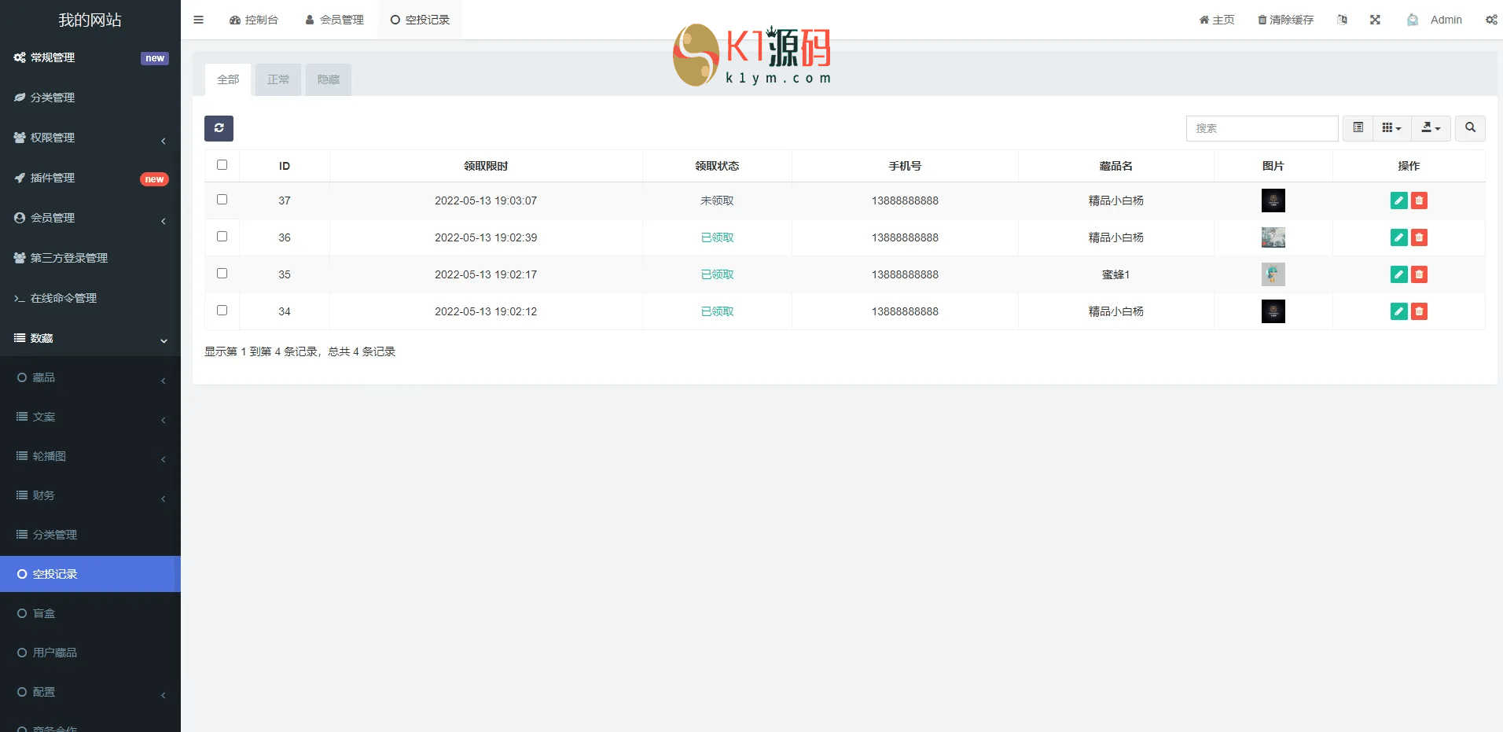This screenshot has height=732, width=1503.
Task: Click the green edit icon for ID 37
Action: point(1398,200)
